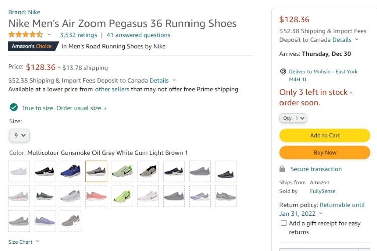Viewport: 377px width, 251px height.
Task: Expand the return policy chevron
Action: tap(321, 214)
